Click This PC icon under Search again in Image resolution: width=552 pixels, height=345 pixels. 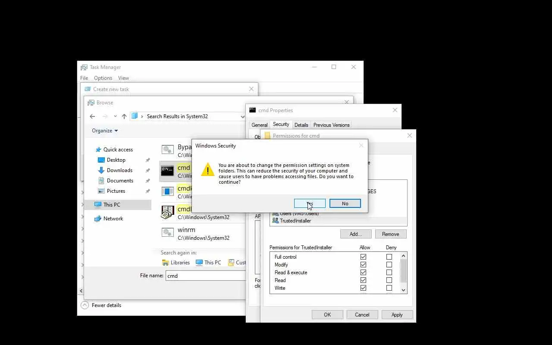199,263
